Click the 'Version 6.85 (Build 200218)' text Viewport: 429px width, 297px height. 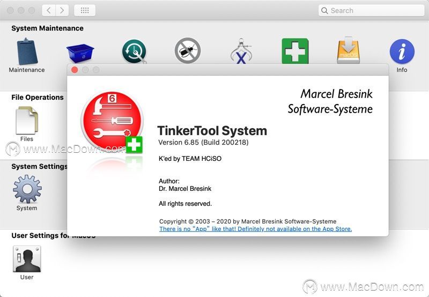[x=204, y=143]
